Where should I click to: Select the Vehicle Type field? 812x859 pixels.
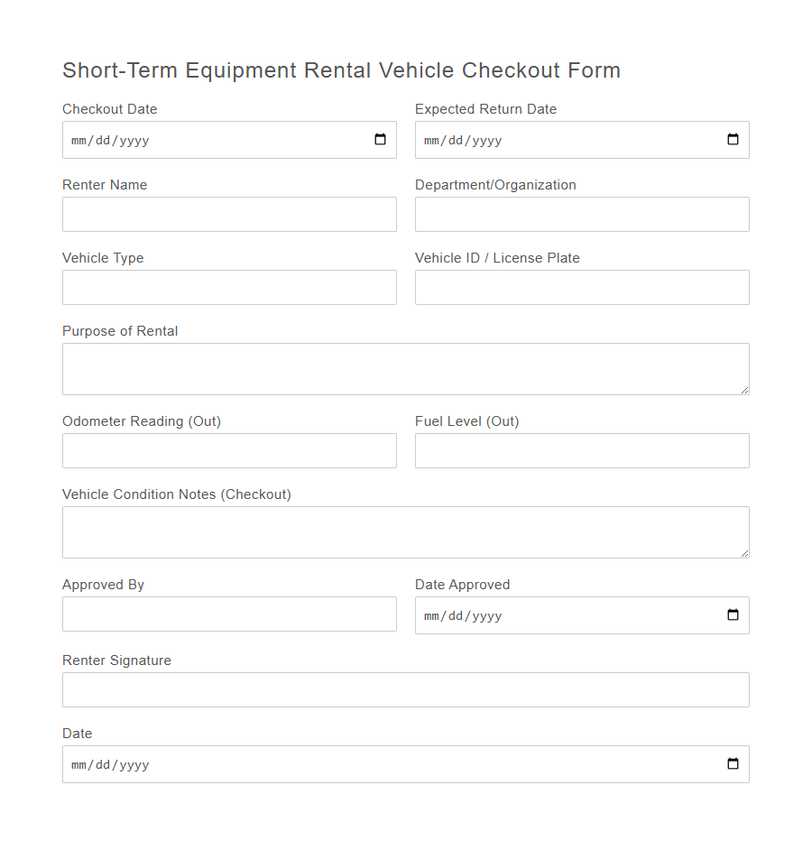tap(229, 287)
